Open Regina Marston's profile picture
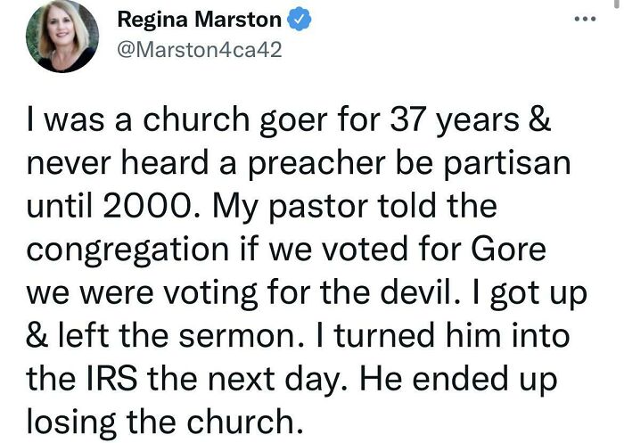 click(x=62, y=36)
